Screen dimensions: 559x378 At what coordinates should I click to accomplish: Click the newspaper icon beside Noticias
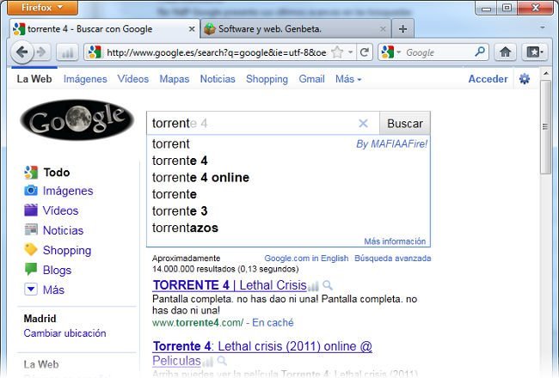click(x=31, y=229)
